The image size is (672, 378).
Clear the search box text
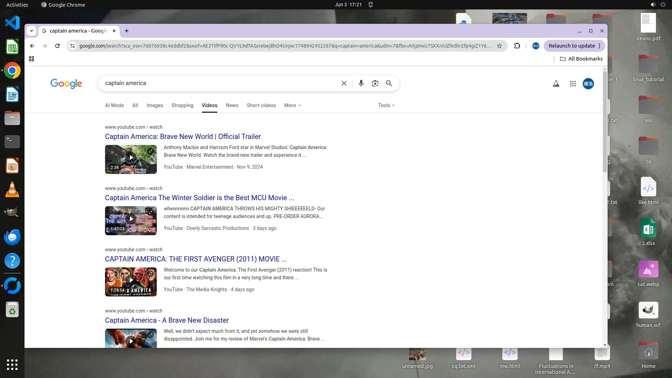(x=344, y=83)
